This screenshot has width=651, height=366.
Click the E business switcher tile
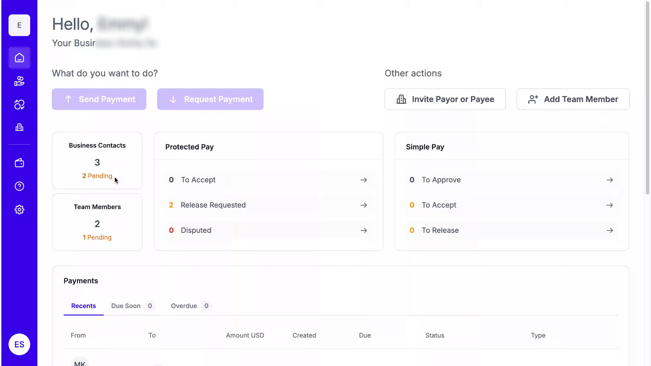[x=19, y=25]
